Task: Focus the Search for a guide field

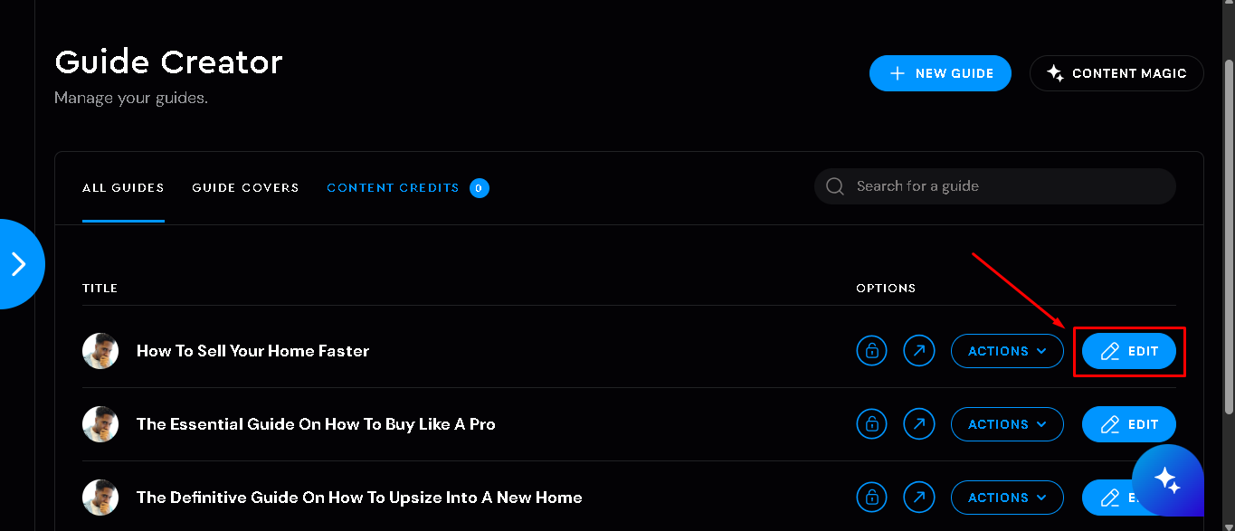Action: click(995, 186)
